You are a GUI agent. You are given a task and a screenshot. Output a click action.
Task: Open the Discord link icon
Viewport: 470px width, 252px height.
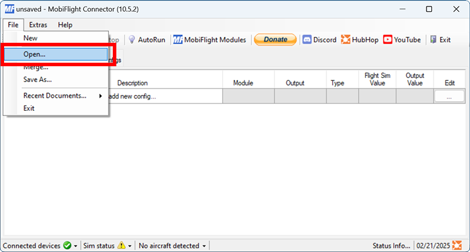coord(307,39)
